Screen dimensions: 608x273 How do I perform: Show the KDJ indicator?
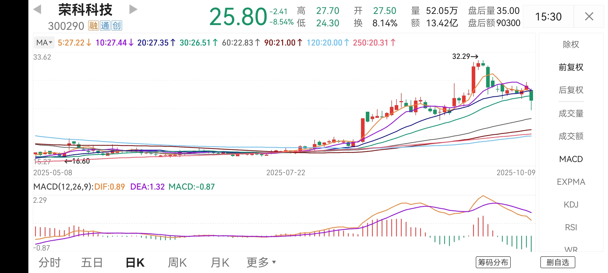571,204
